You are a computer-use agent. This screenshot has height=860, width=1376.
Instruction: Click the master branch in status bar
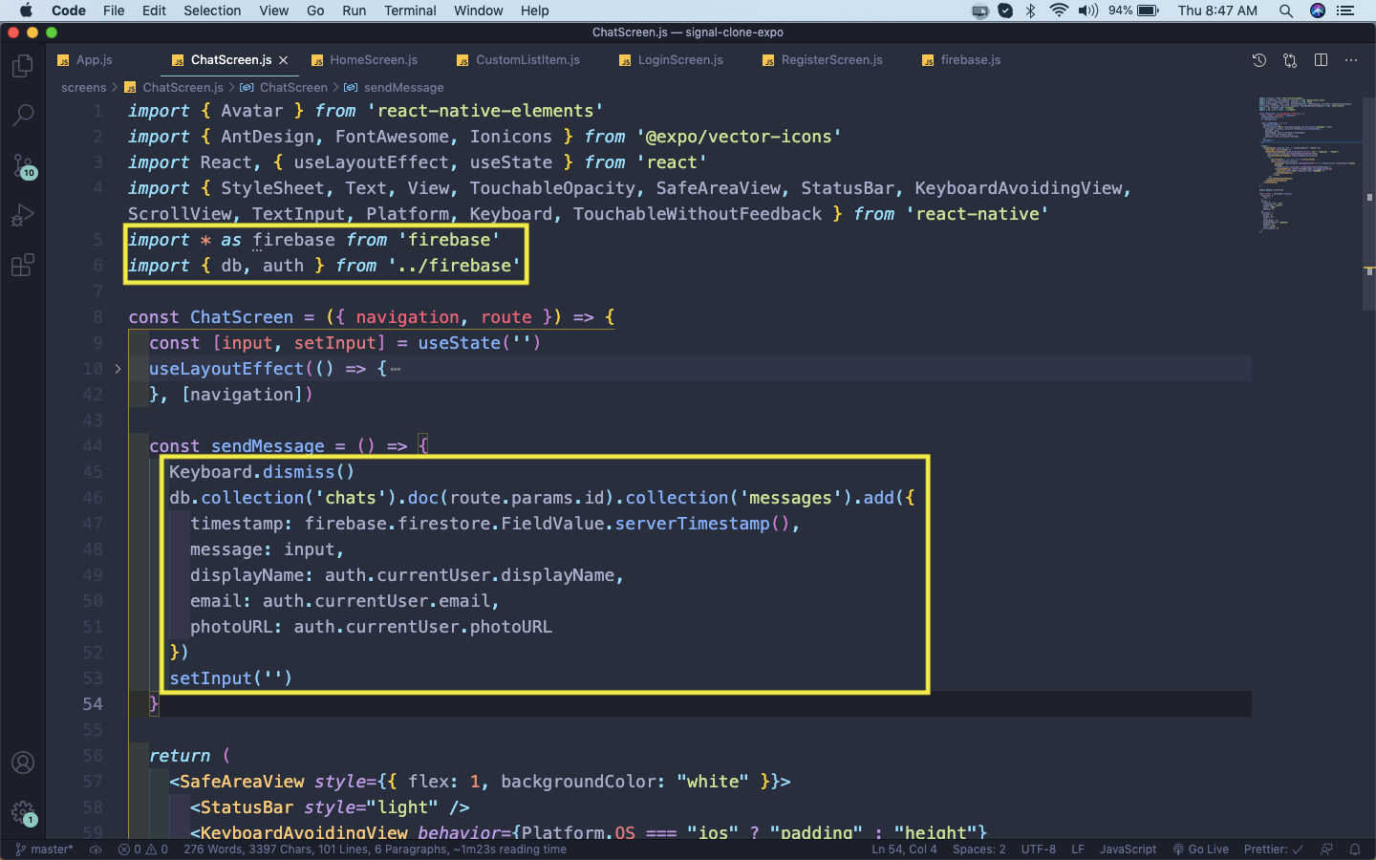coord(45,849)
